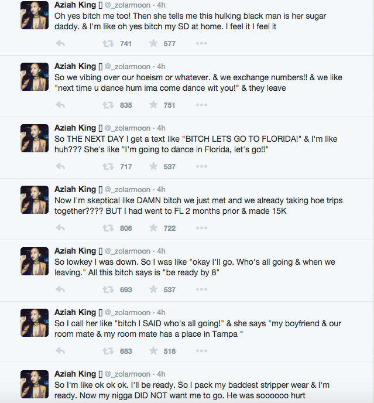Retweet the tweet mentioning Tampa
374x403 pixels.
click(x=108, y=351)
